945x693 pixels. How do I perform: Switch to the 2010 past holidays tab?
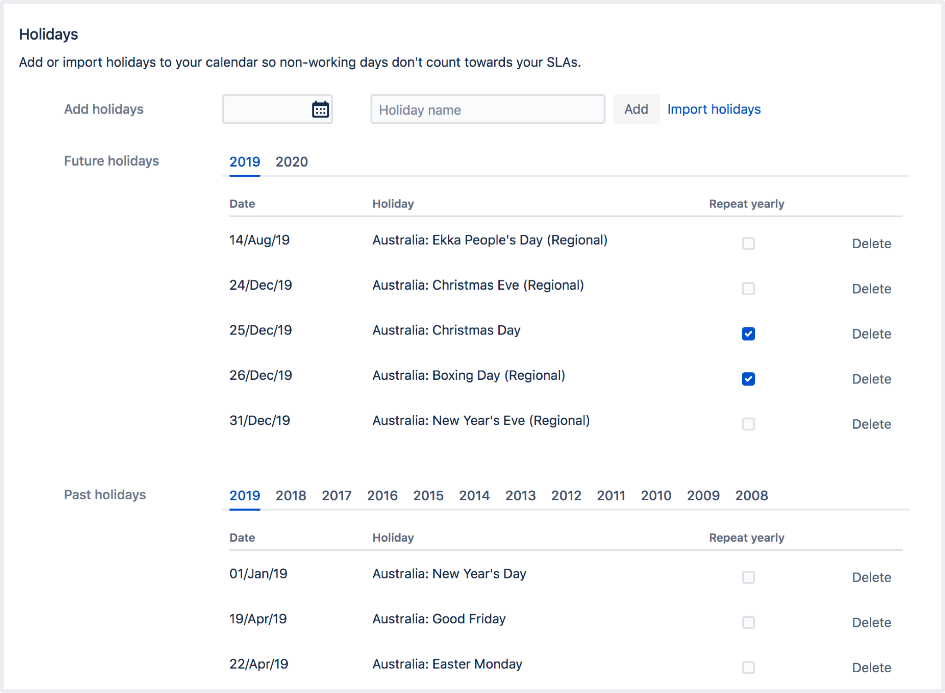click(656, 495)
